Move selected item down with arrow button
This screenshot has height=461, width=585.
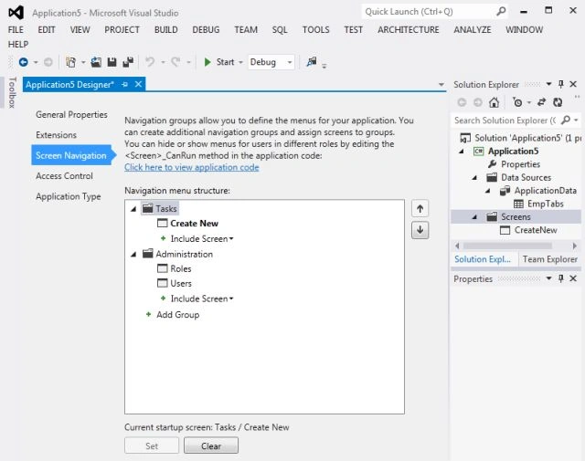pos(420,230)
